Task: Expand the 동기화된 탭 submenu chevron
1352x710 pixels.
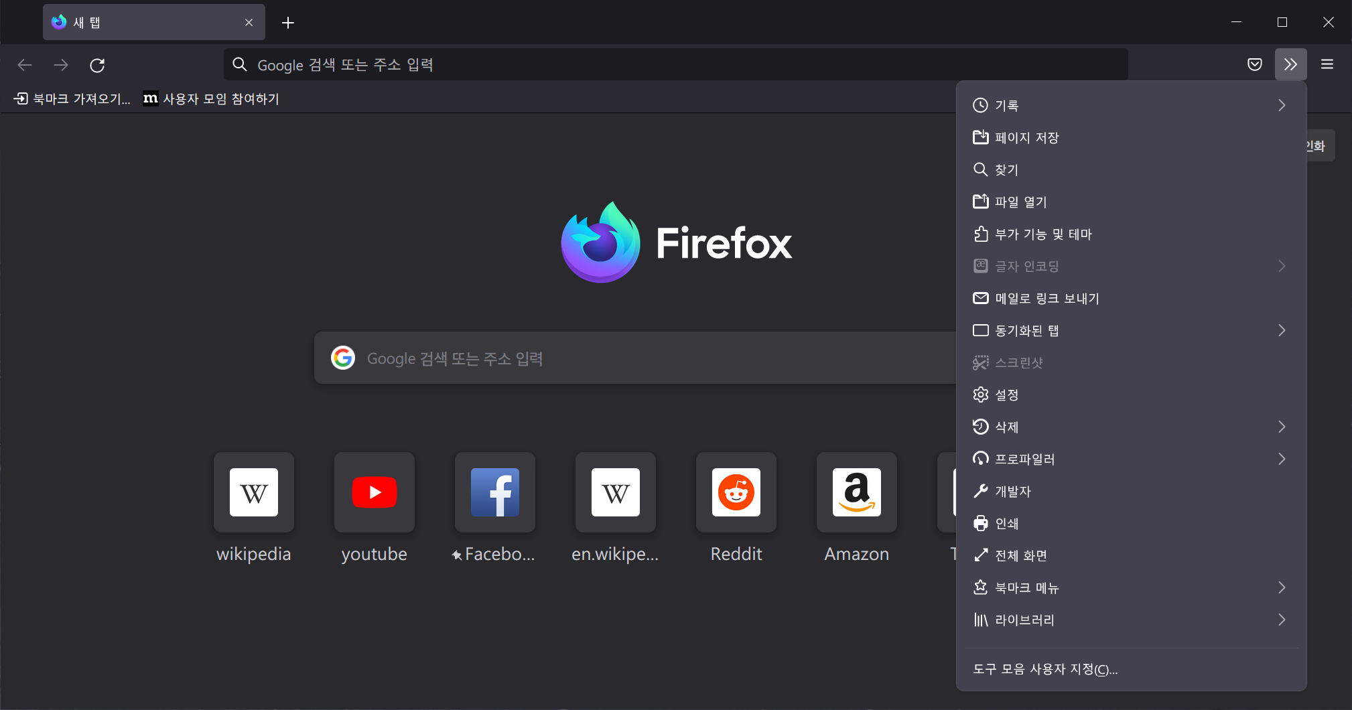Action: pos(1282,330)
